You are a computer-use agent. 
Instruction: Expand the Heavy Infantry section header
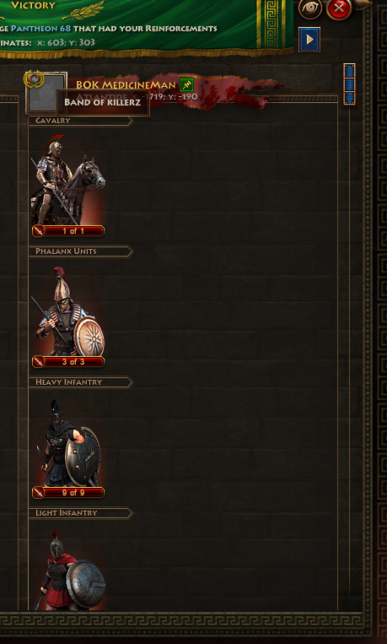point(81,382)
